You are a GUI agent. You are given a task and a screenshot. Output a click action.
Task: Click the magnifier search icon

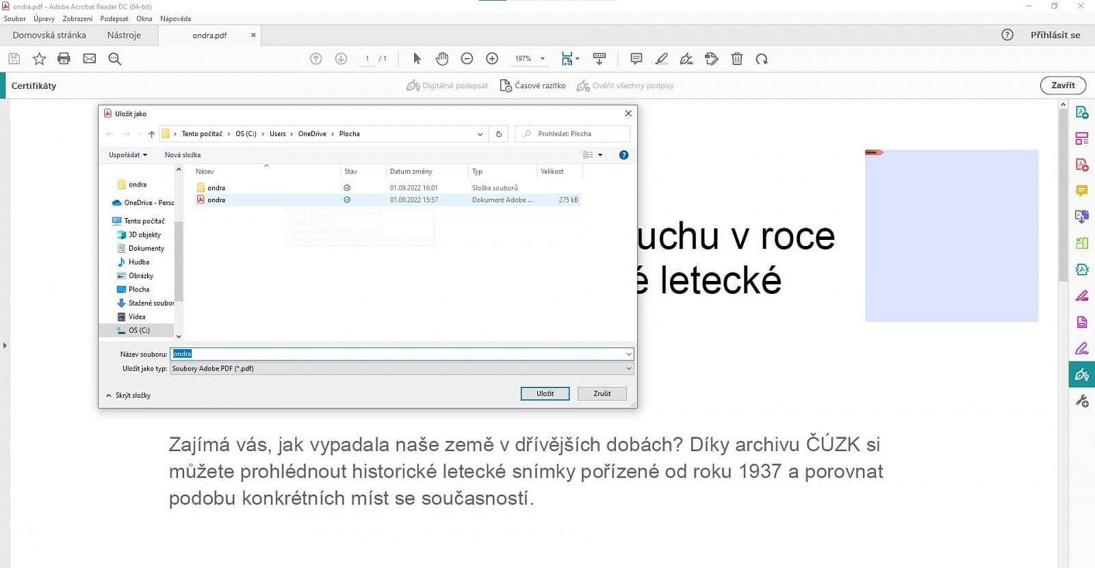[x=115, y=59]
